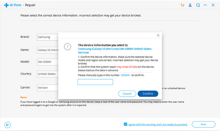Open the Model dropdown showing SM-G900V
Viewport: 220px width, 131px height.
coord(47,62)
